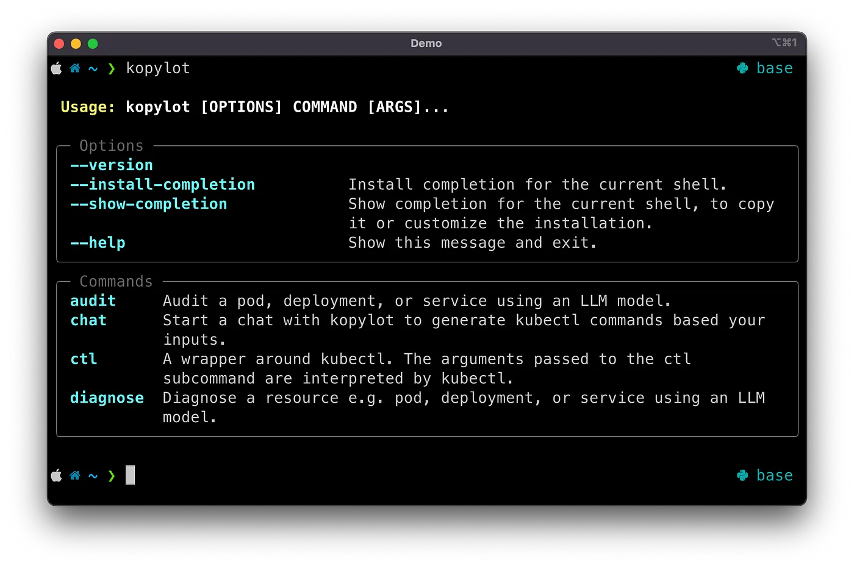Viewport: 854px width, 568px height.
Task: Click the Apple logo in the top prompt
Action: (x=57, y=68)
